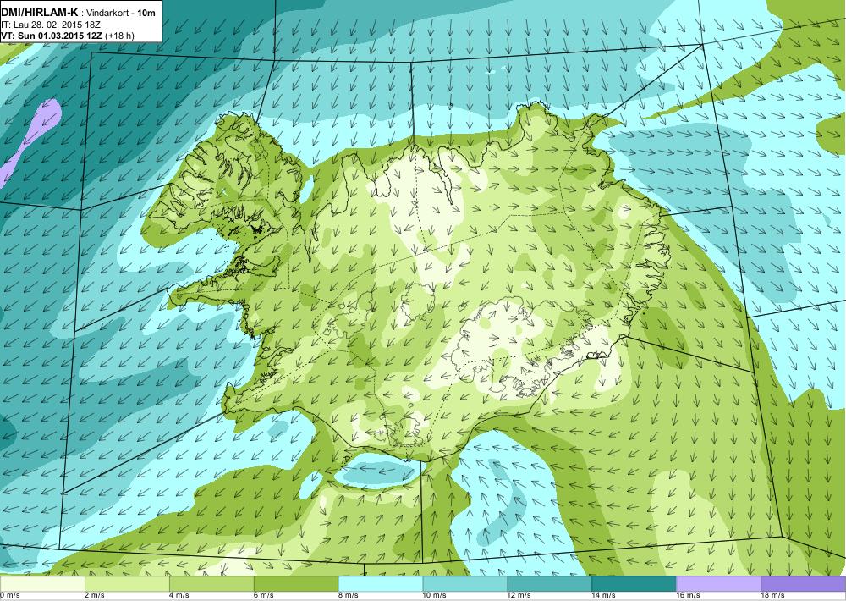Click the olive green 6–8 m/s legend swatch
The image size is (846, 601).
point(296,584)
